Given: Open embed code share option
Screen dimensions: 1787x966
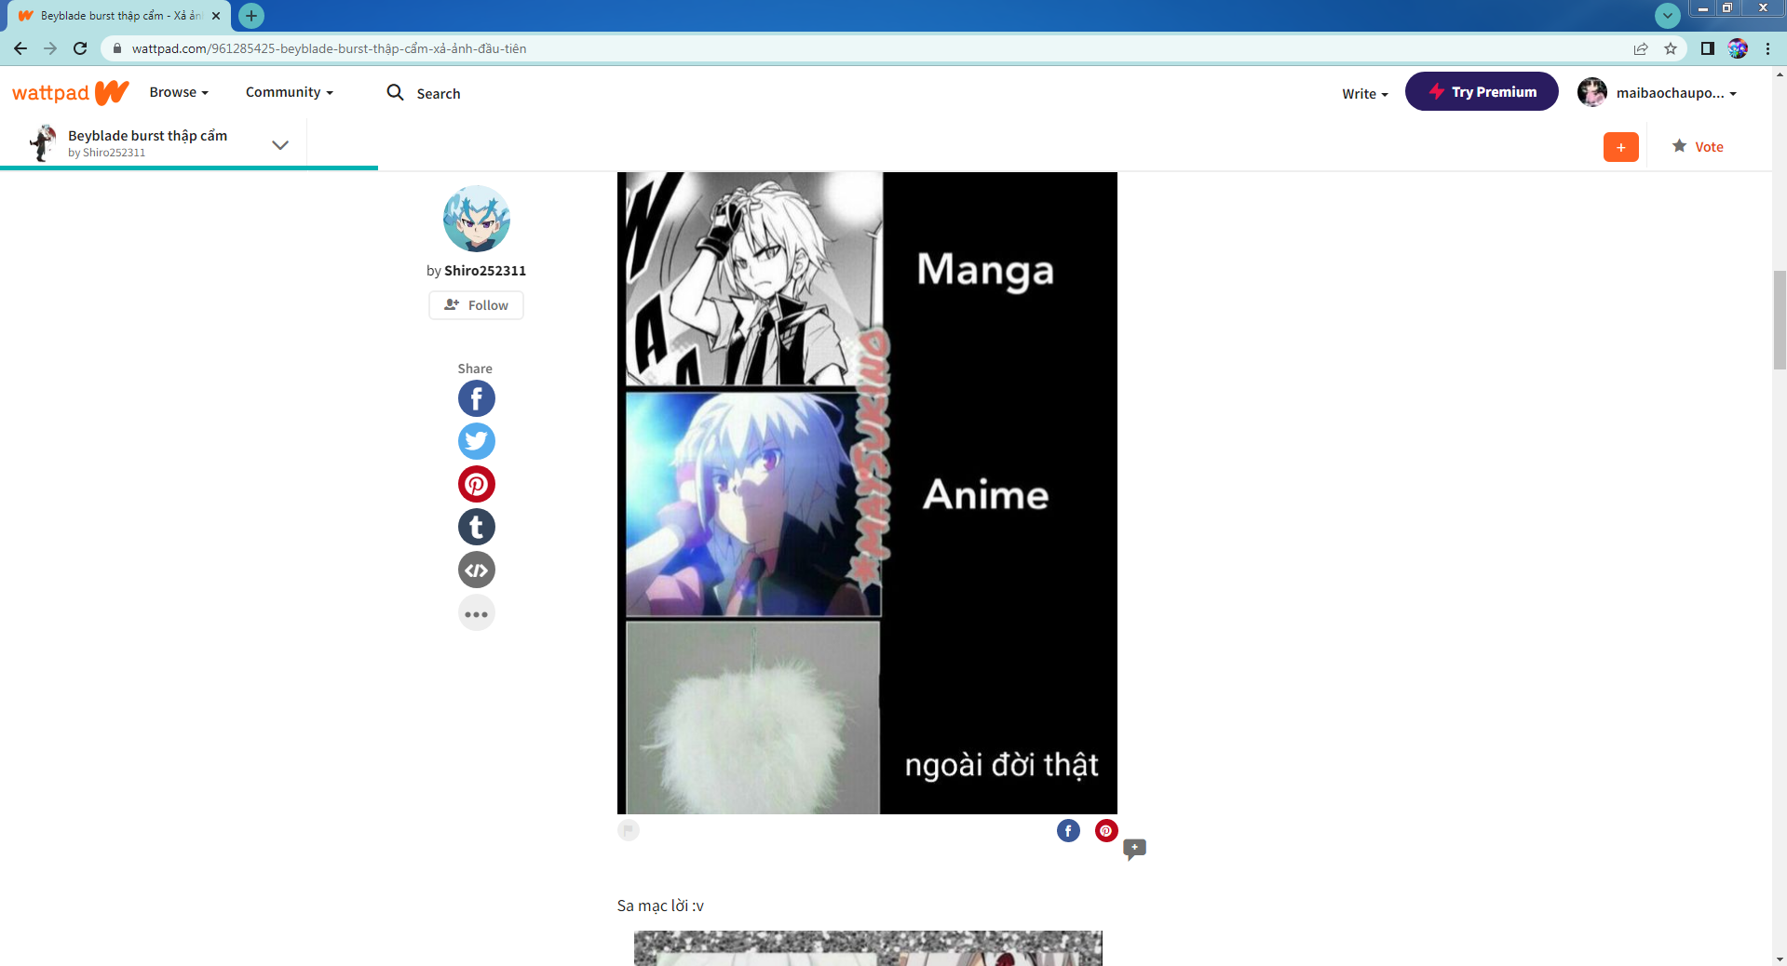Looking at the screenshot, I should pyautogui.click(x=476, y=570).
